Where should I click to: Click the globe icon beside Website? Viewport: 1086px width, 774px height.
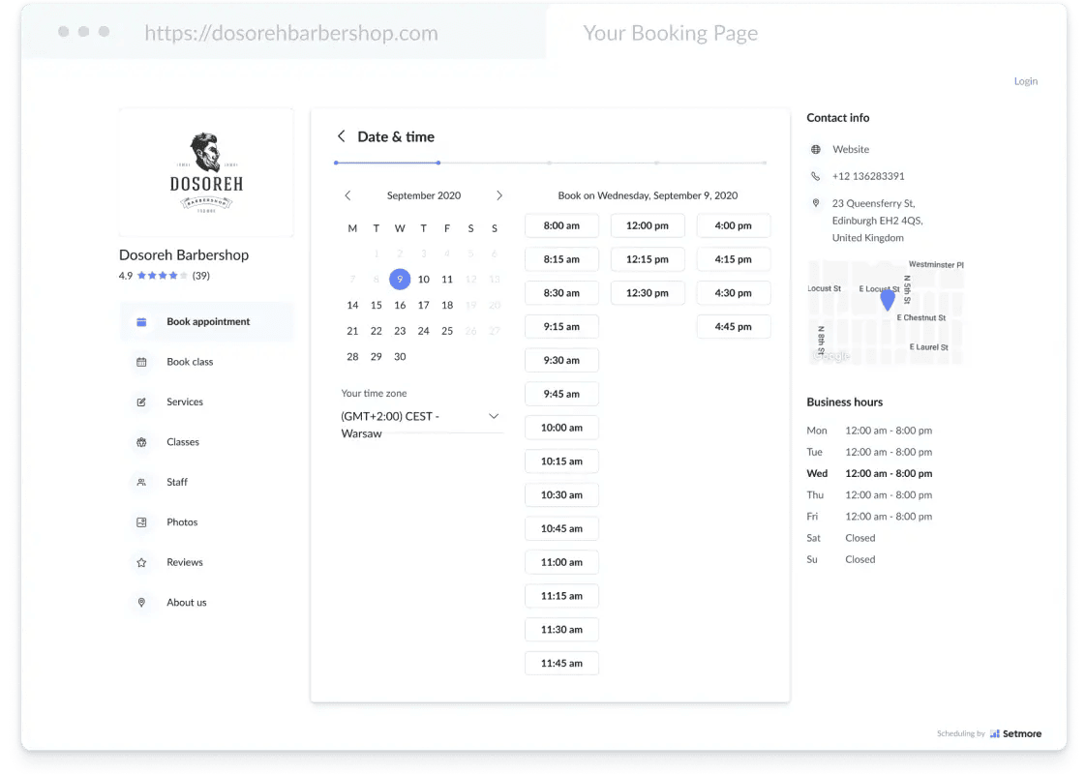point(816,150)
